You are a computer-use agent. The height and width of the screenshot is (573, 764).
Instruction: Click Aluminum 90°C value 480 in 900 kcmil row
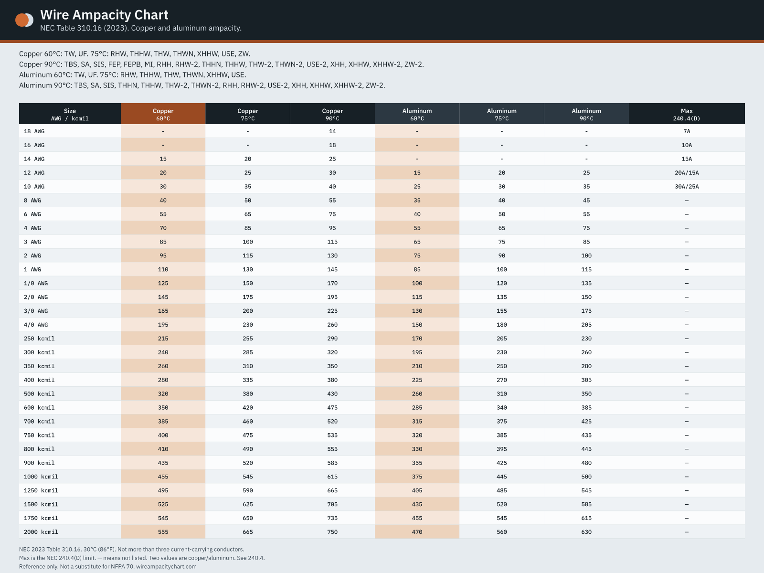(x=586, y=464)
